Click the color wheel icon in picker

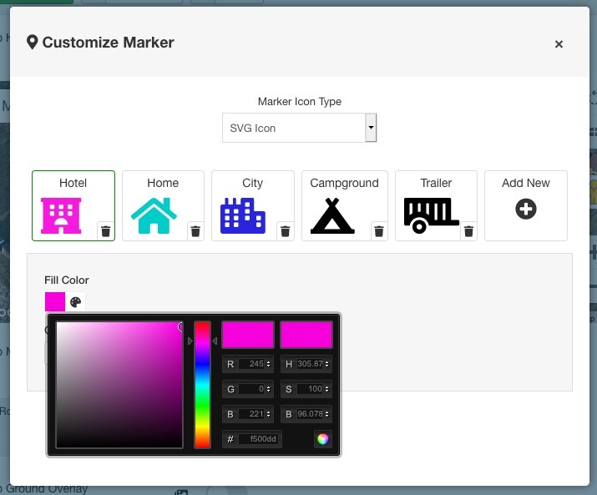(x=323, y=439)
